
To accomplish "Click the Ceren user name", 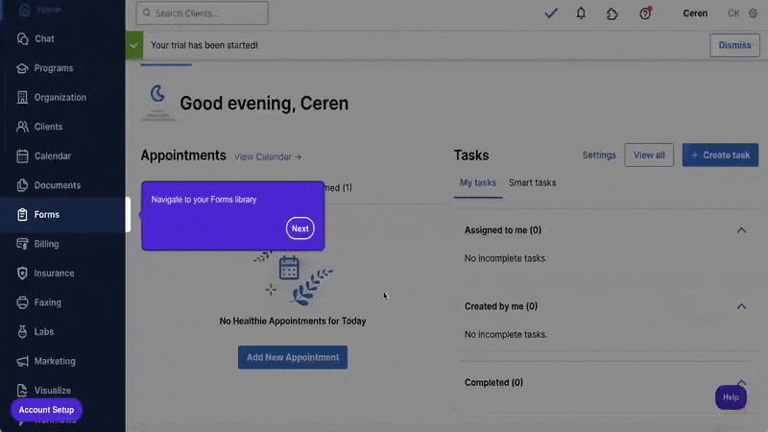I will pyautogui.click(x=695, y=13).
